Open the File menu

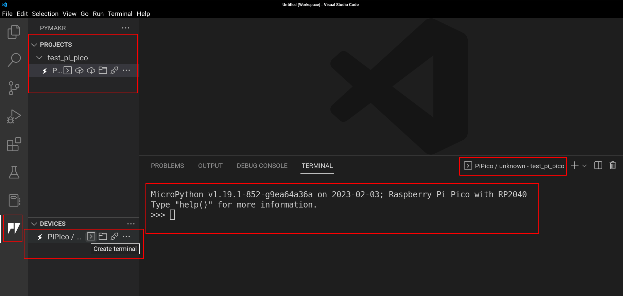coord(7,14)
